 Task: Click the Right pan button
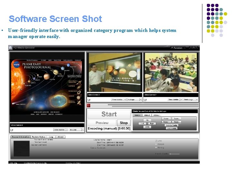point(152,123)
